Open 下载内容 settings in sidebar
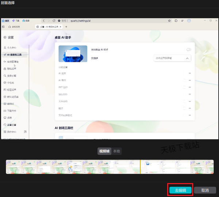219x197 pixels. (x=11, y=111)
